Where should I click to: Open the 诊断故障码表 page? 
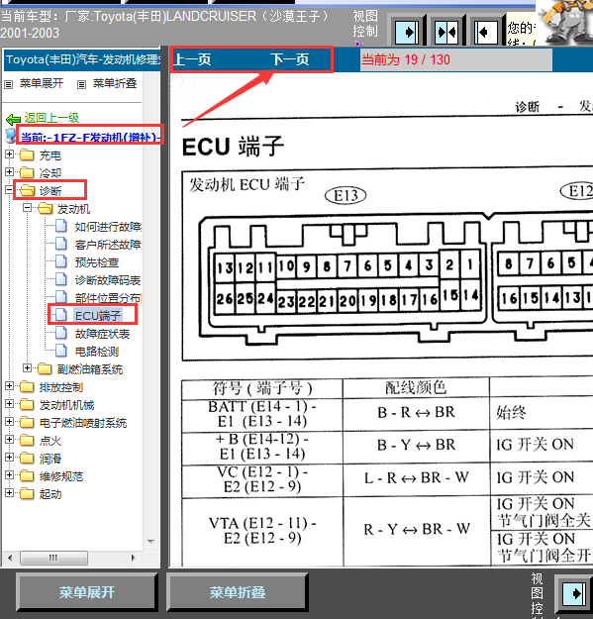click(x=108, y=280)
